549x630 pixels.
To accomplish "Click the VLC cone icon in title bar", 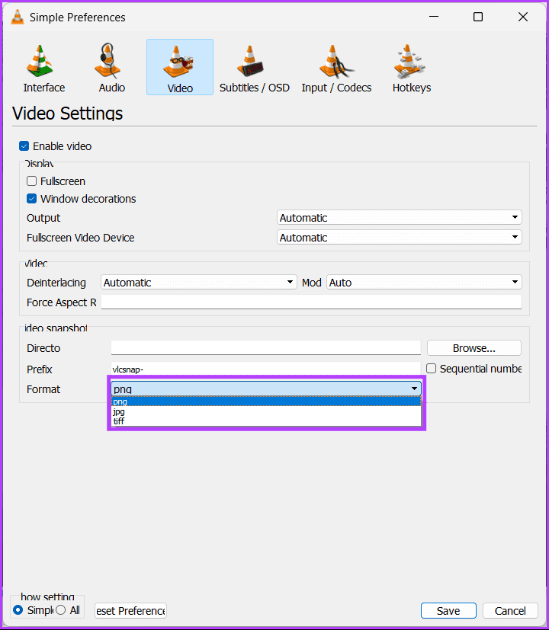I will (x=18, y=18).
